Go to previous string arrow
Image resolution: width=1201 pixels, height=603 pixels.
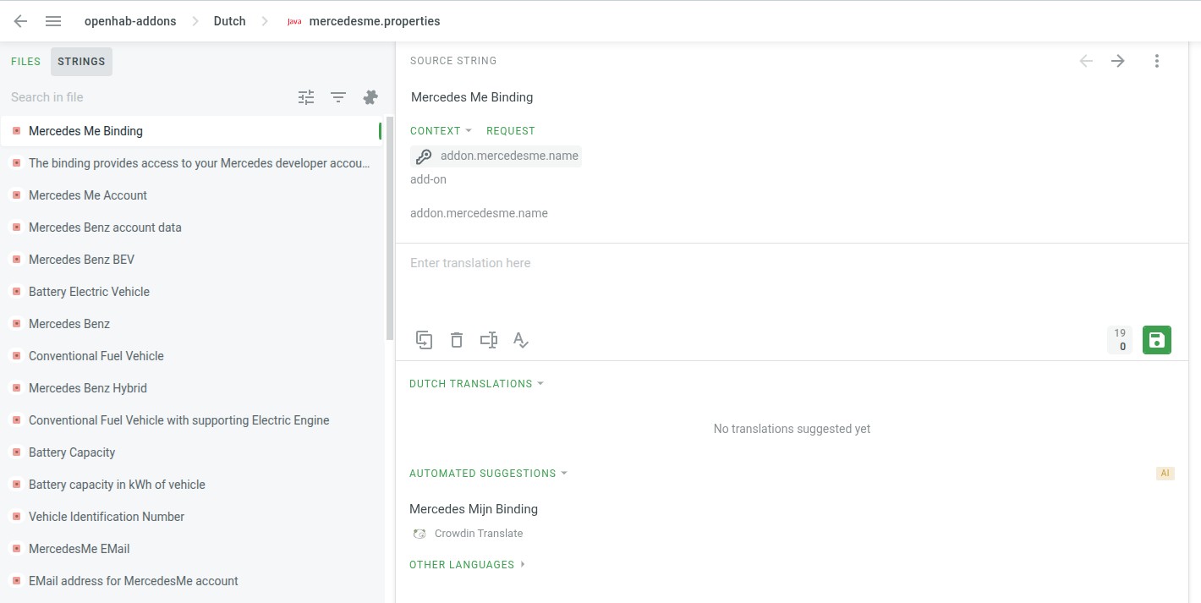(1086, 61)
